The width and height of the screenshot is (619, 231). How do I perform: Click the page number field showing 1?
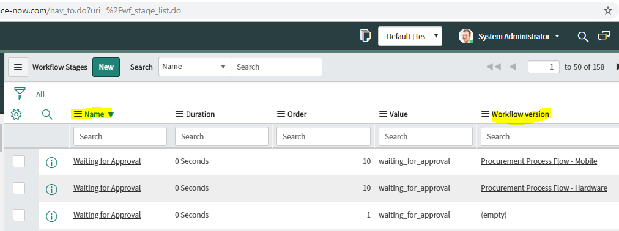tap(544, 67)
